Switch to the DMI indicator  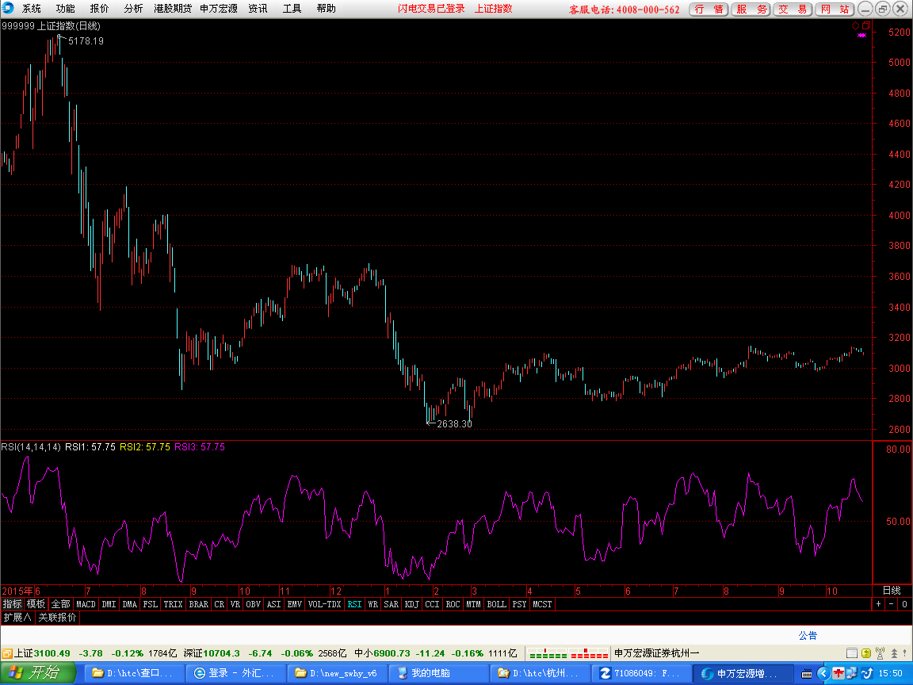point(109,604)
